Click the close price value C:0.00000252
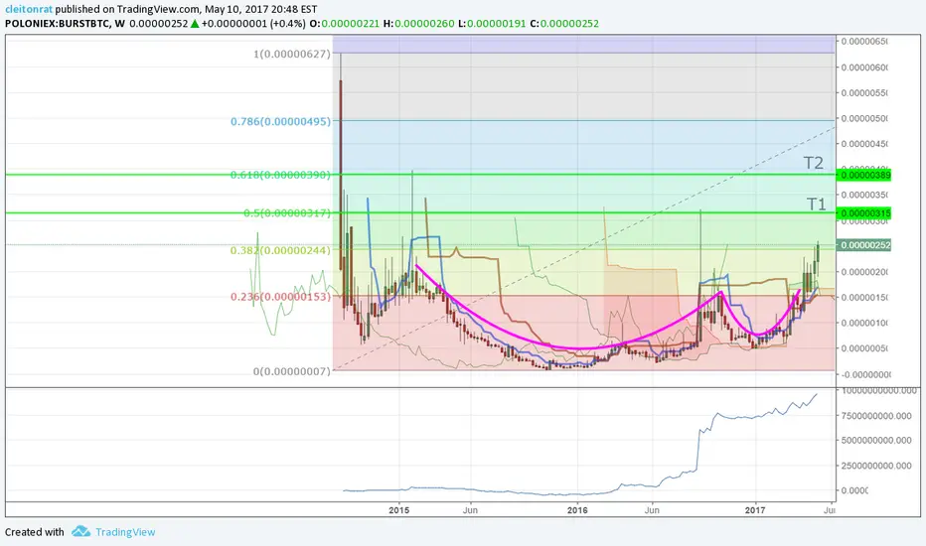 564,24
